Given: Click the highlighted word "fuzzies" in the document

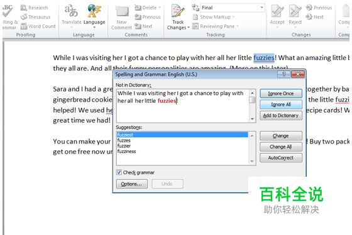Looking at the screenshot, I should (264, 58).
